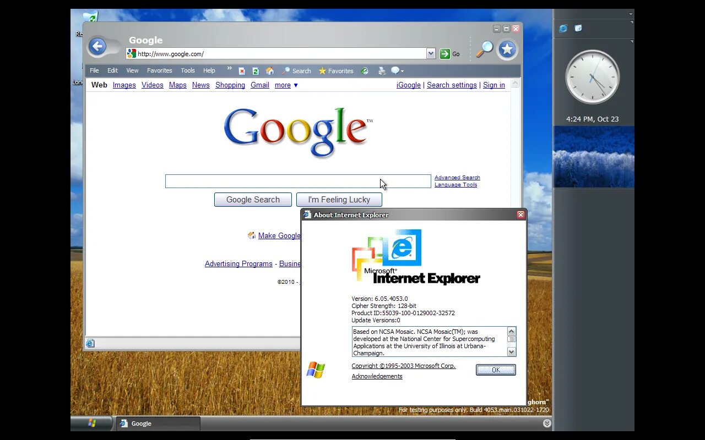Viewport: 705px width, 440px height.
Task: Click the second quick launch sidebar icon
Action: (578, 28)
